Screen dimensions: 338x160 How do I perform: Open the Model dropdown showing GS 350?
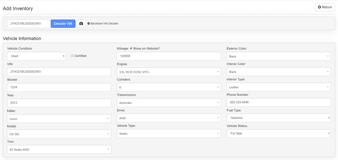[x=59, y=134]
